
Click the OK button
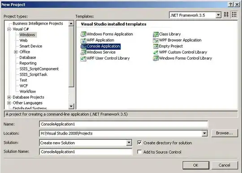coord(196,165)
